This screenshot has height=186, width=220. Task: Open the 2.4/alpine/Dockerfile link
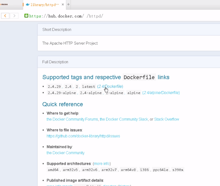coord(161,93)
